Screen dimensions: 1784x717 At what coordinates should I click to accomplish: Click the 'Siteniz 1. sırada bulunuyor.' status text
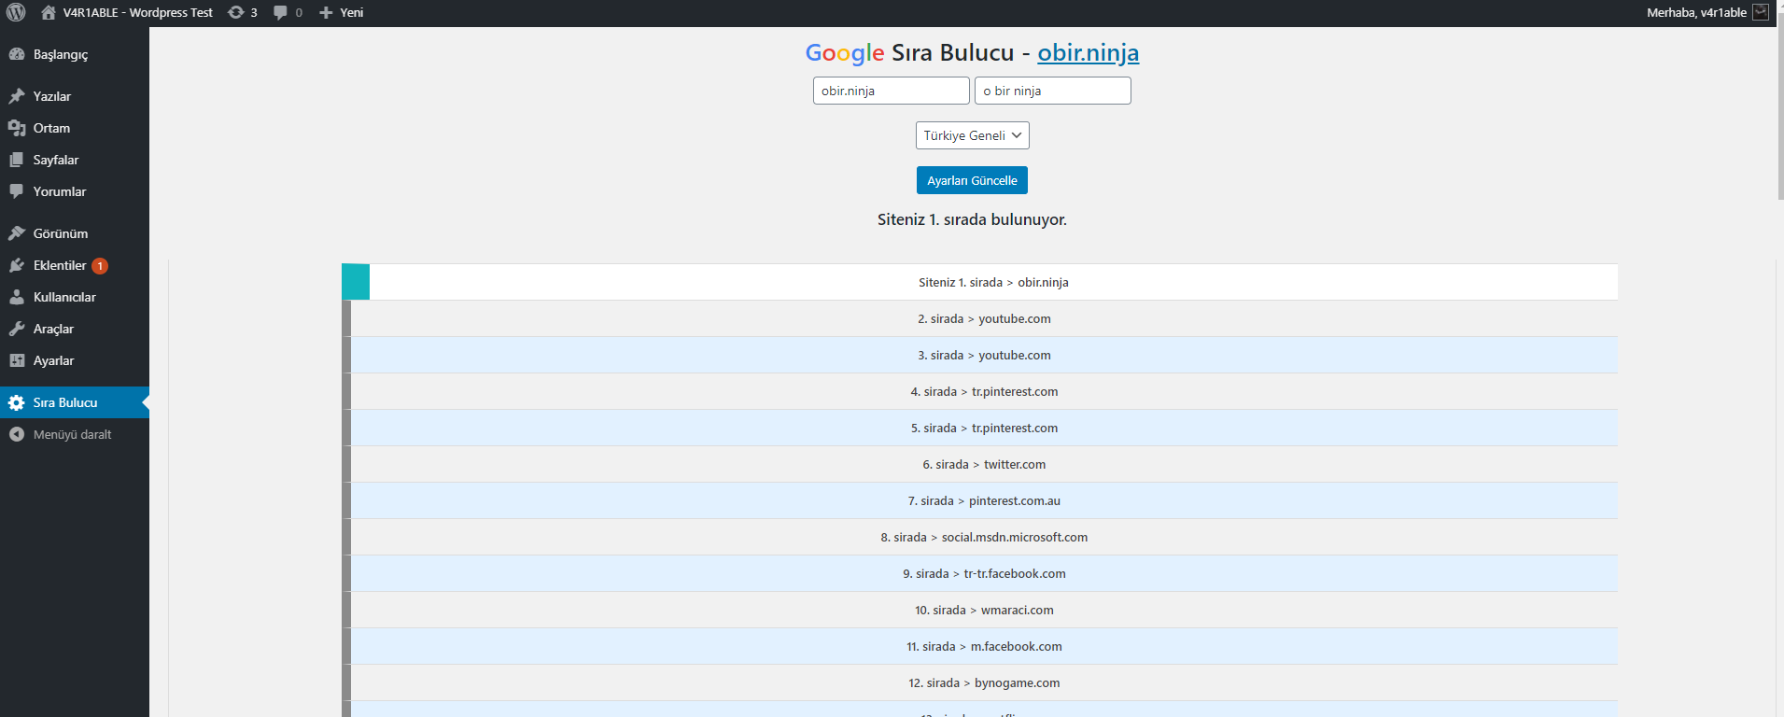pyautogui.click(x=972, y=219)
